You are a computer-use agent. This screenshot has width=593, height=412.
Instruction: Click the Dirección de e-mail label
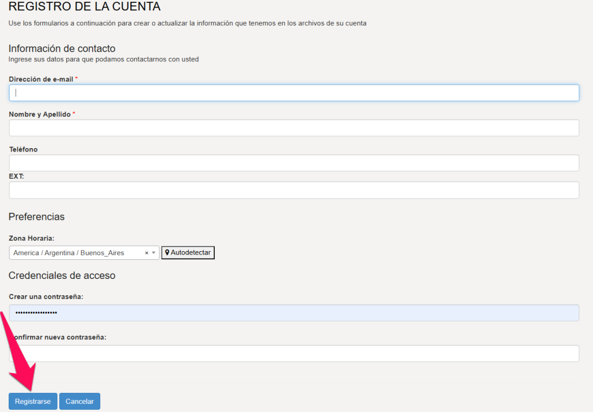(x=41, y=79)
